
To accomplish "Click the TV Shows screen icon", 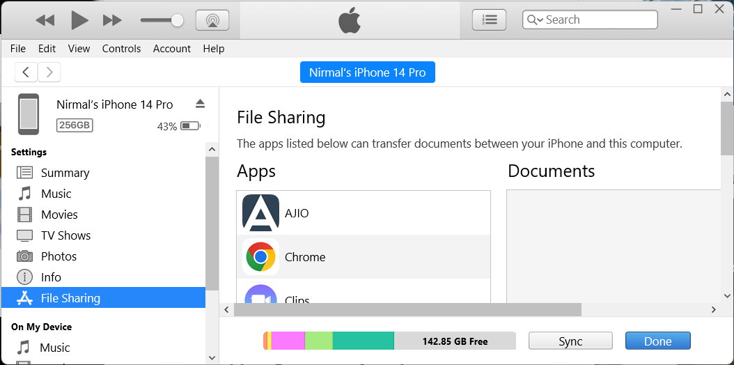I will 25,235.
